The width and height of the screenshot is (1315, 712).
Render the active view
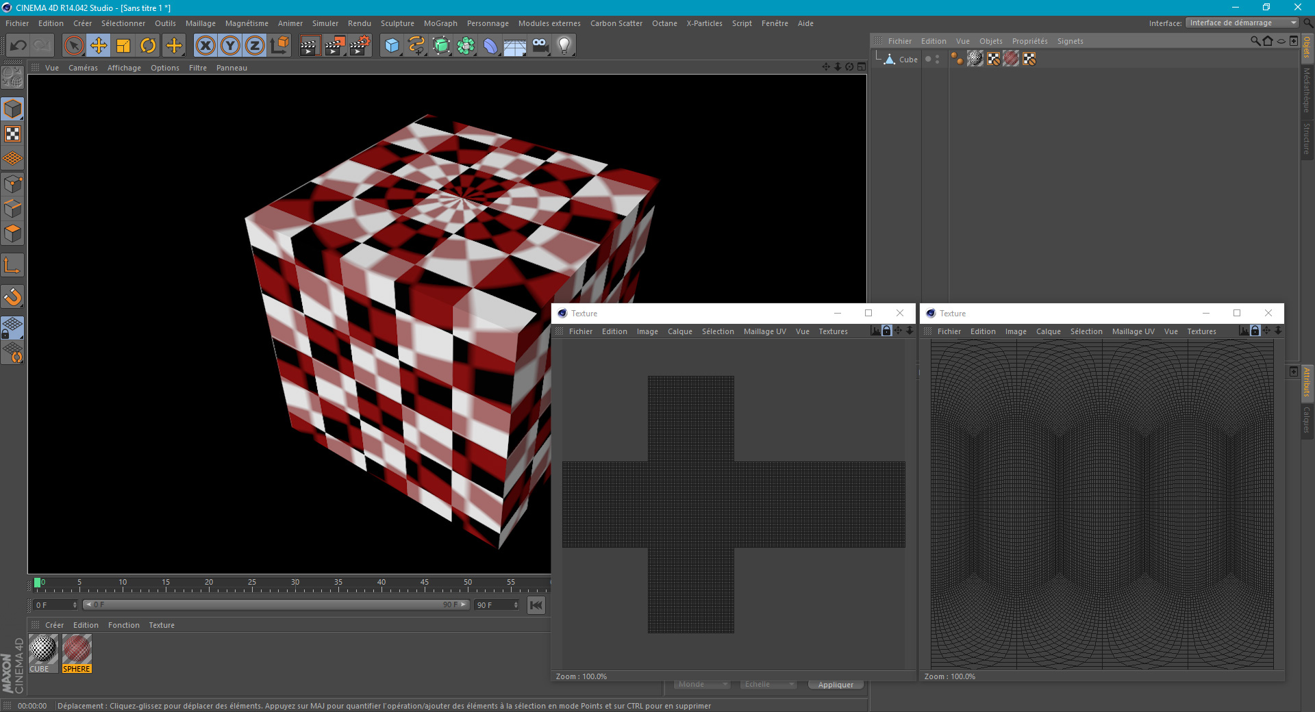click(x=310, y=46)
